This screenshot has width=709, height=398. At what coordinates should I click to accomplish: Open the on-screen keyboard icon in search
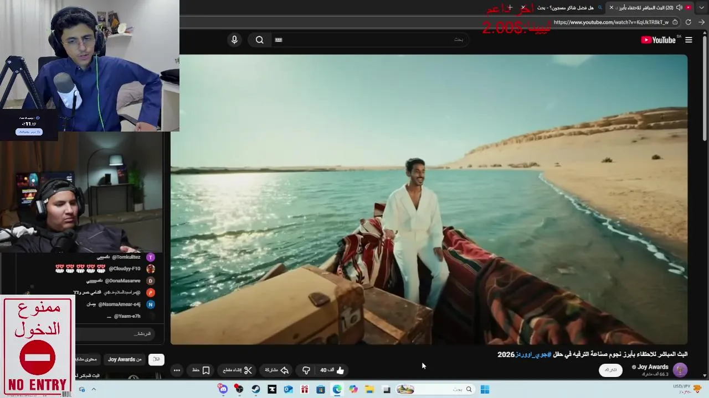279,40
